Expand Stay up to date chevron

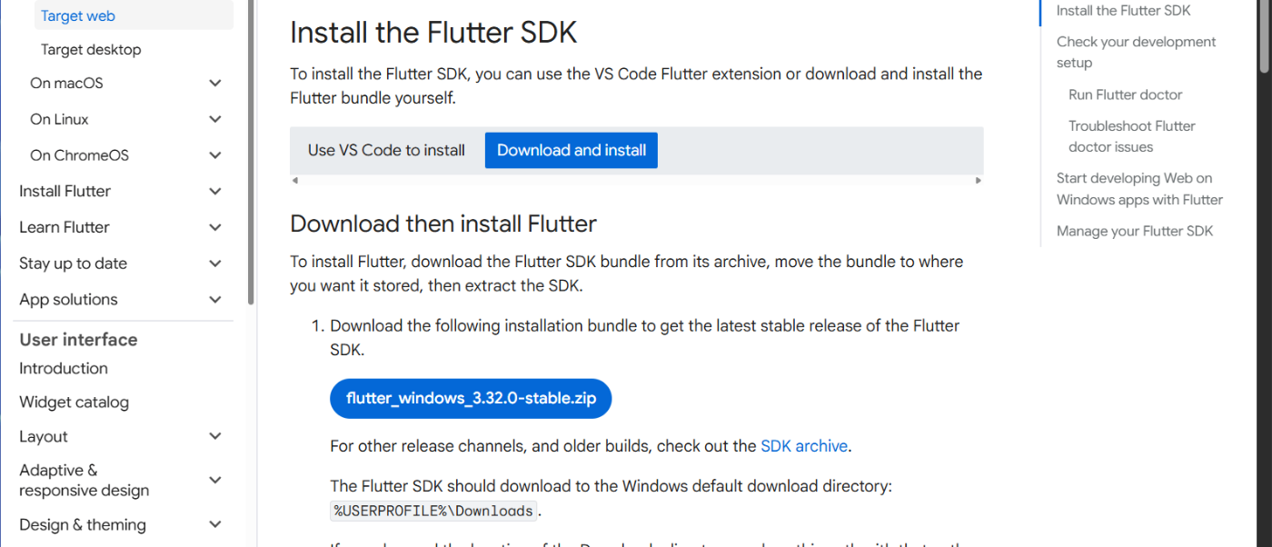click(215, 264)
